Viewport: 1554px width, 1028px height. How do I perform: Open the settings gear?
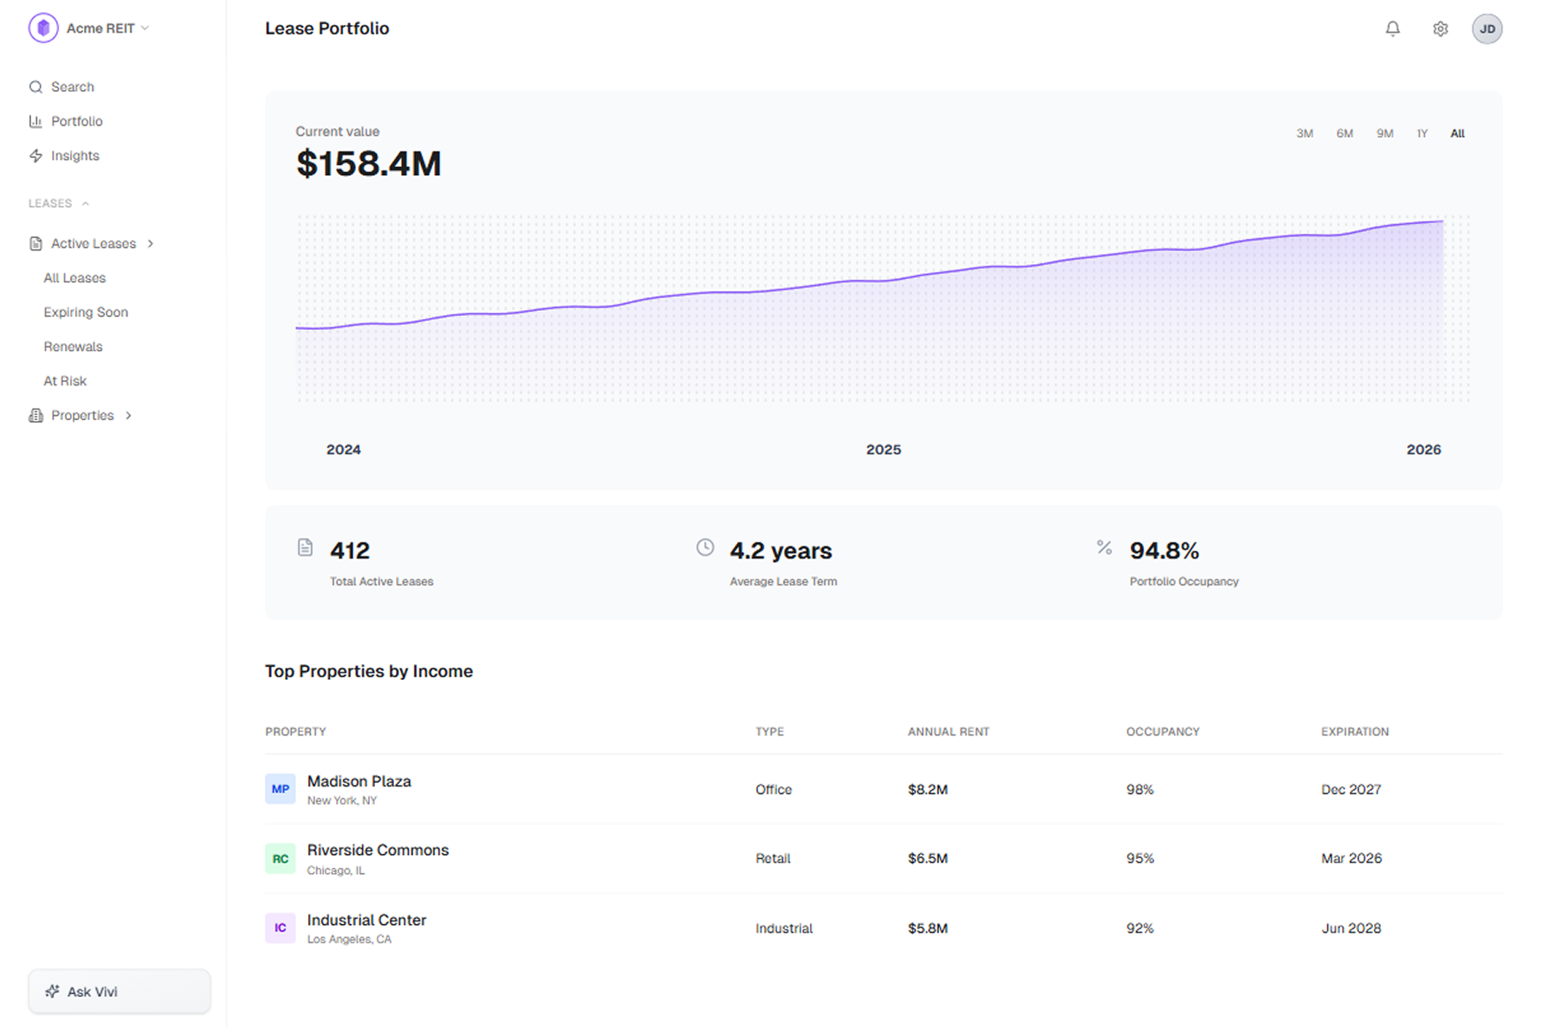click(1441, 29)
